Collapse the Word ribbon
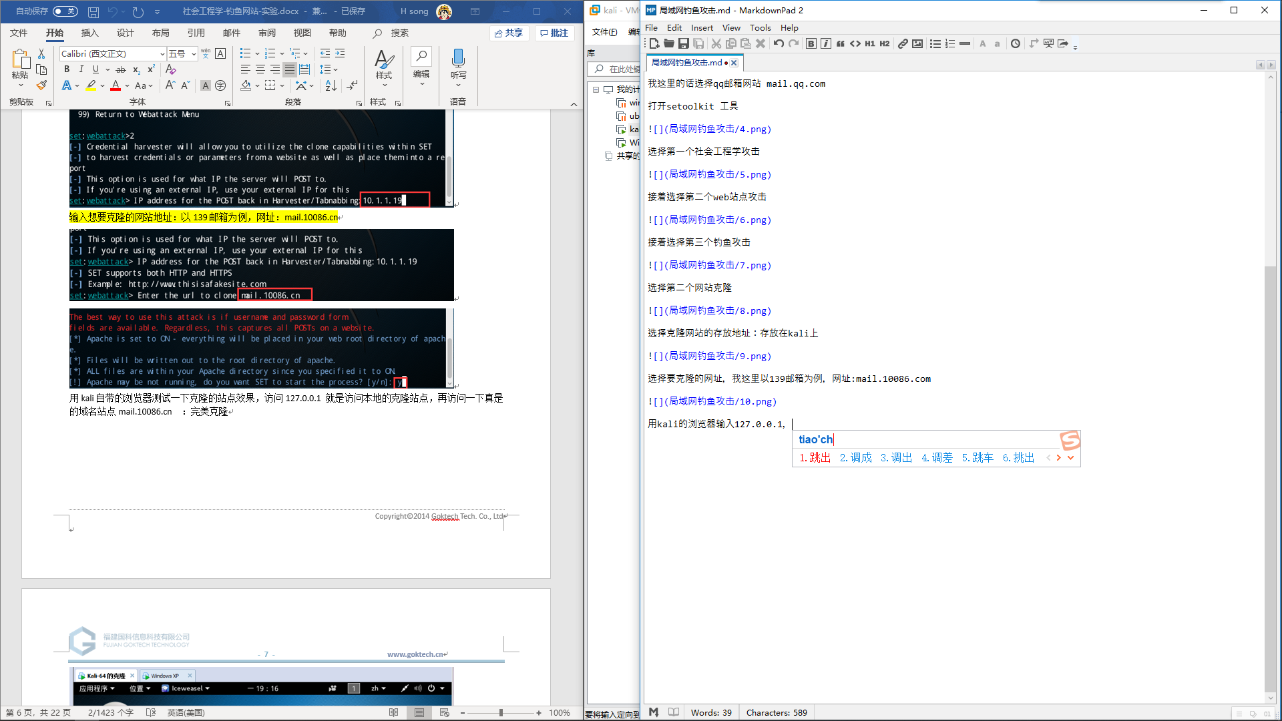The height and width of the screenshot is (721, 1282). tap(574, 104)
